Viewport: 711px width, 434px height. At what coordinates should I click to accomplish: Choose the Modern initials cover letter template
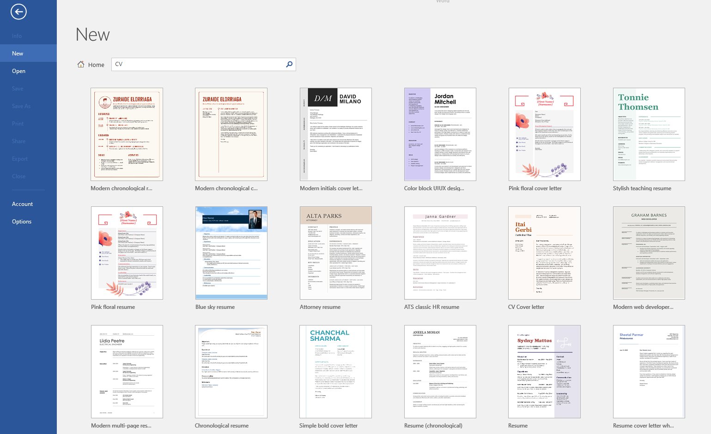point(335,134)
